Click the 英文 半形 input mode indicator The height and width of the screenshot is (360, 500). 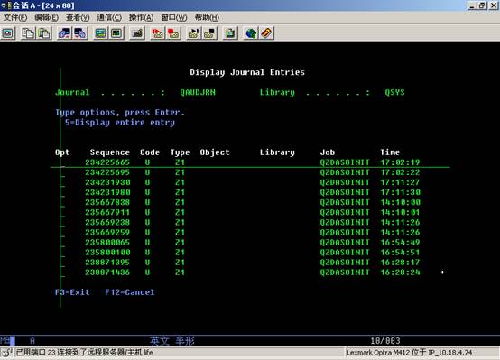[172, 341]
